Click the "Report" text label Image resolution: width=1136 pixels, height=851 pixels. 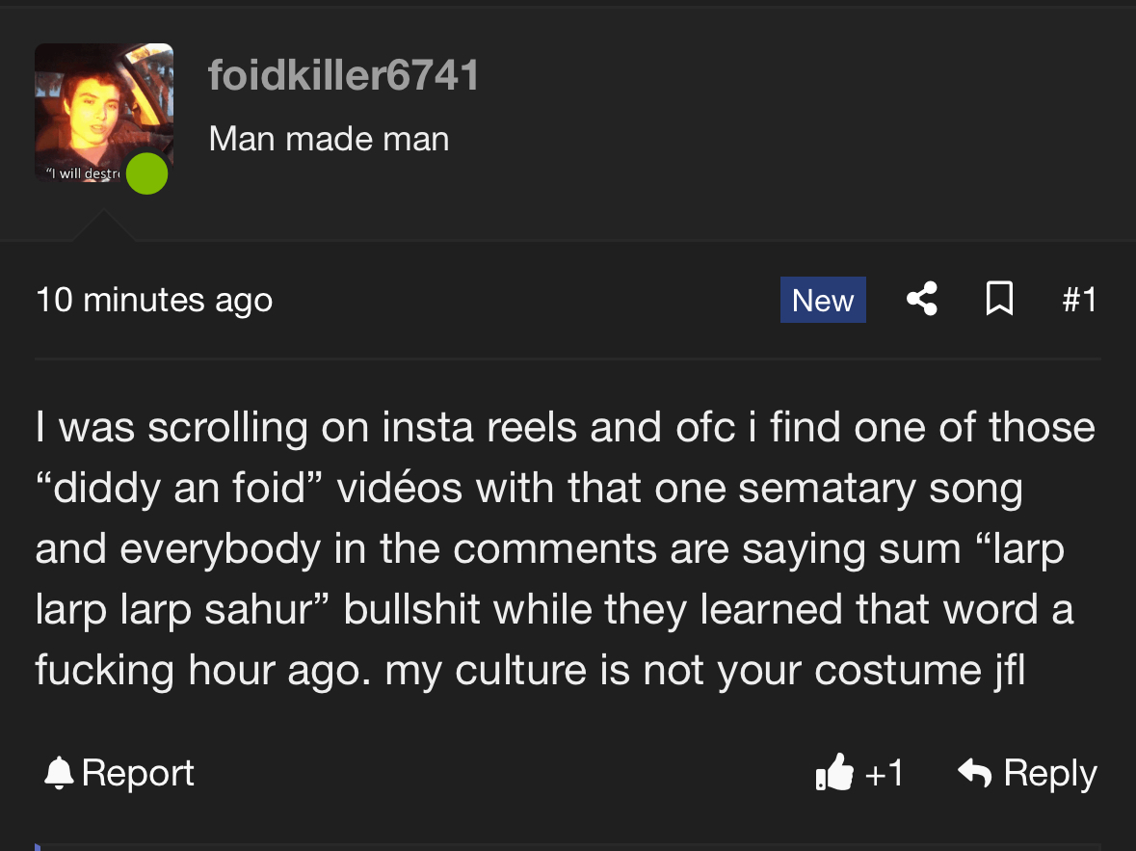(x=138, y=773)
